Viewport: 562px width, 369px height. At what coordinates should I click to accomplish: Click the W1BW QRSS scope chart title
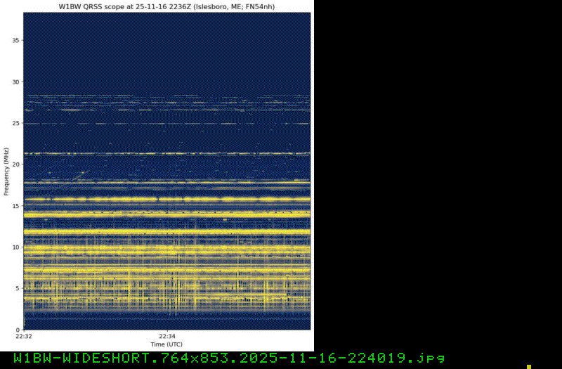(x=166, y=6)
